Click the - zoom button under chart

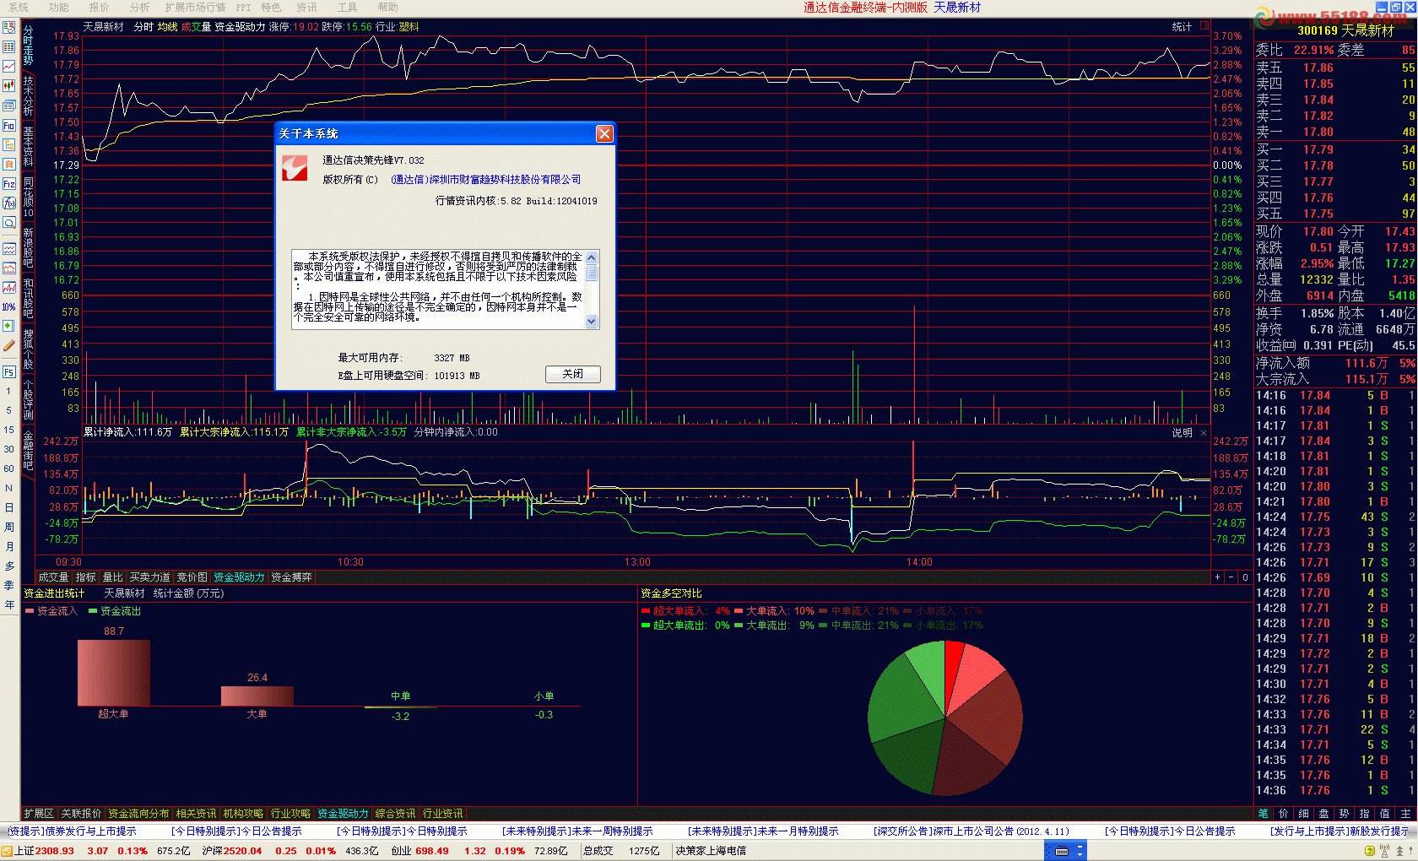1231,577
